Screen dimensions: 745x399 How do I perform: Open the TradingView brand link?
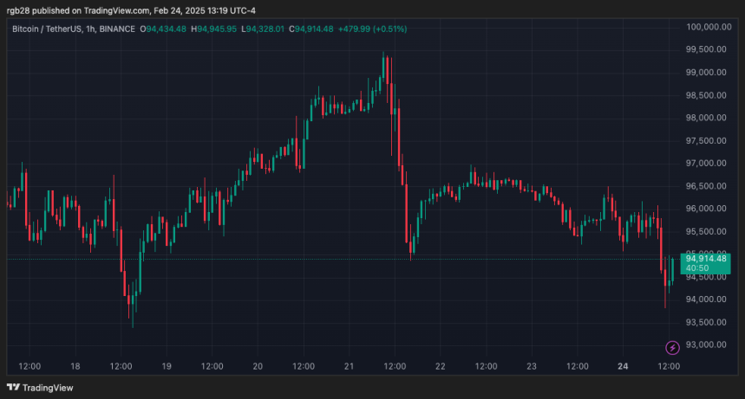coord(40,388)
